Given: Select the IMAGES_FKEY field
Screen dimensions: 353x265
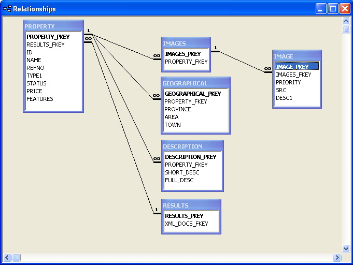Looking at the screenshot, I should click(297, 75).
